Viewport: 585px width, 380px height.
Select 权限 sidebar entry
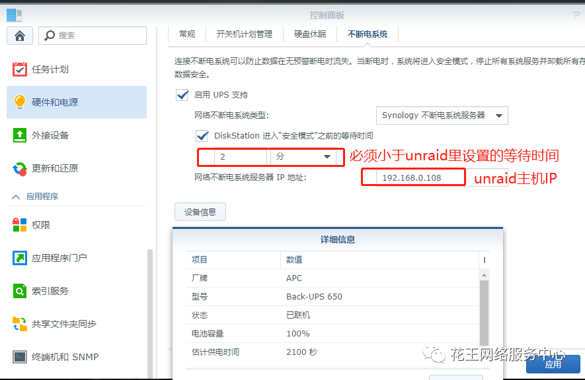pos(77,225)
